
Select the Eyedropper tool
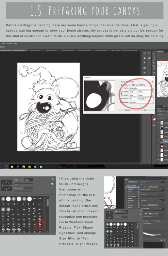[154, 69]
